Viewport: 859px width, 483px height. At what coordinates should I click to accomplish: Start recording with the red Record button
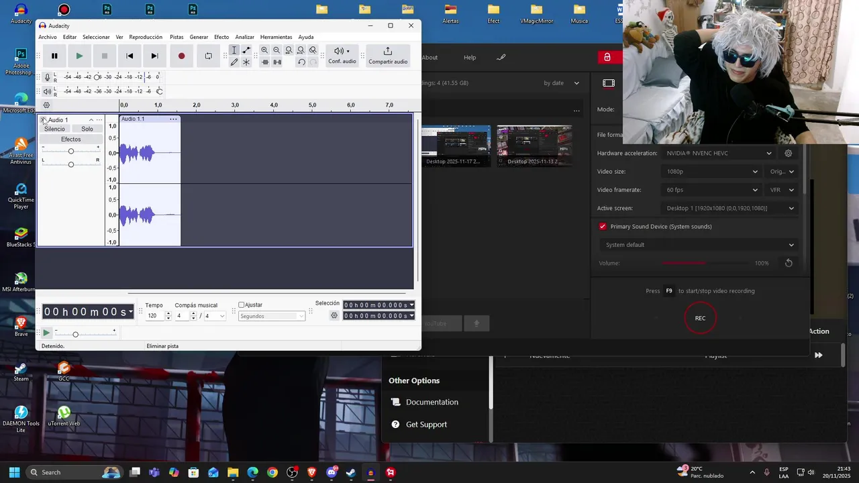point(181,56)
